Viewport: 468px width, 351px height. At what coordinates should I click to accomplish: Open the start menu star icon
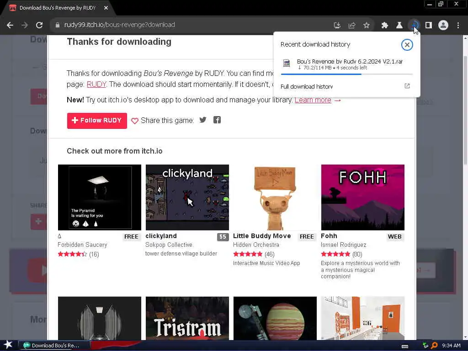click(x=8, y=346)
